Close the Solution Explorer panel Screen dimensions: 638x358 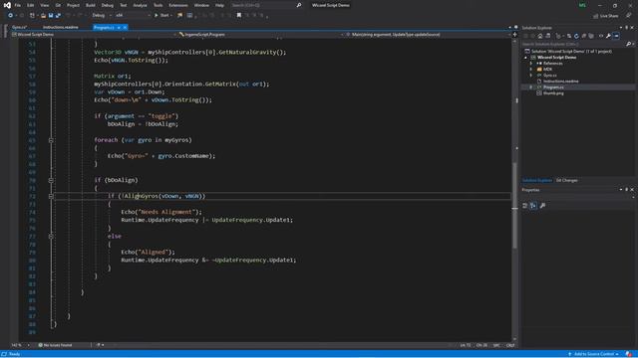point(632,28)
